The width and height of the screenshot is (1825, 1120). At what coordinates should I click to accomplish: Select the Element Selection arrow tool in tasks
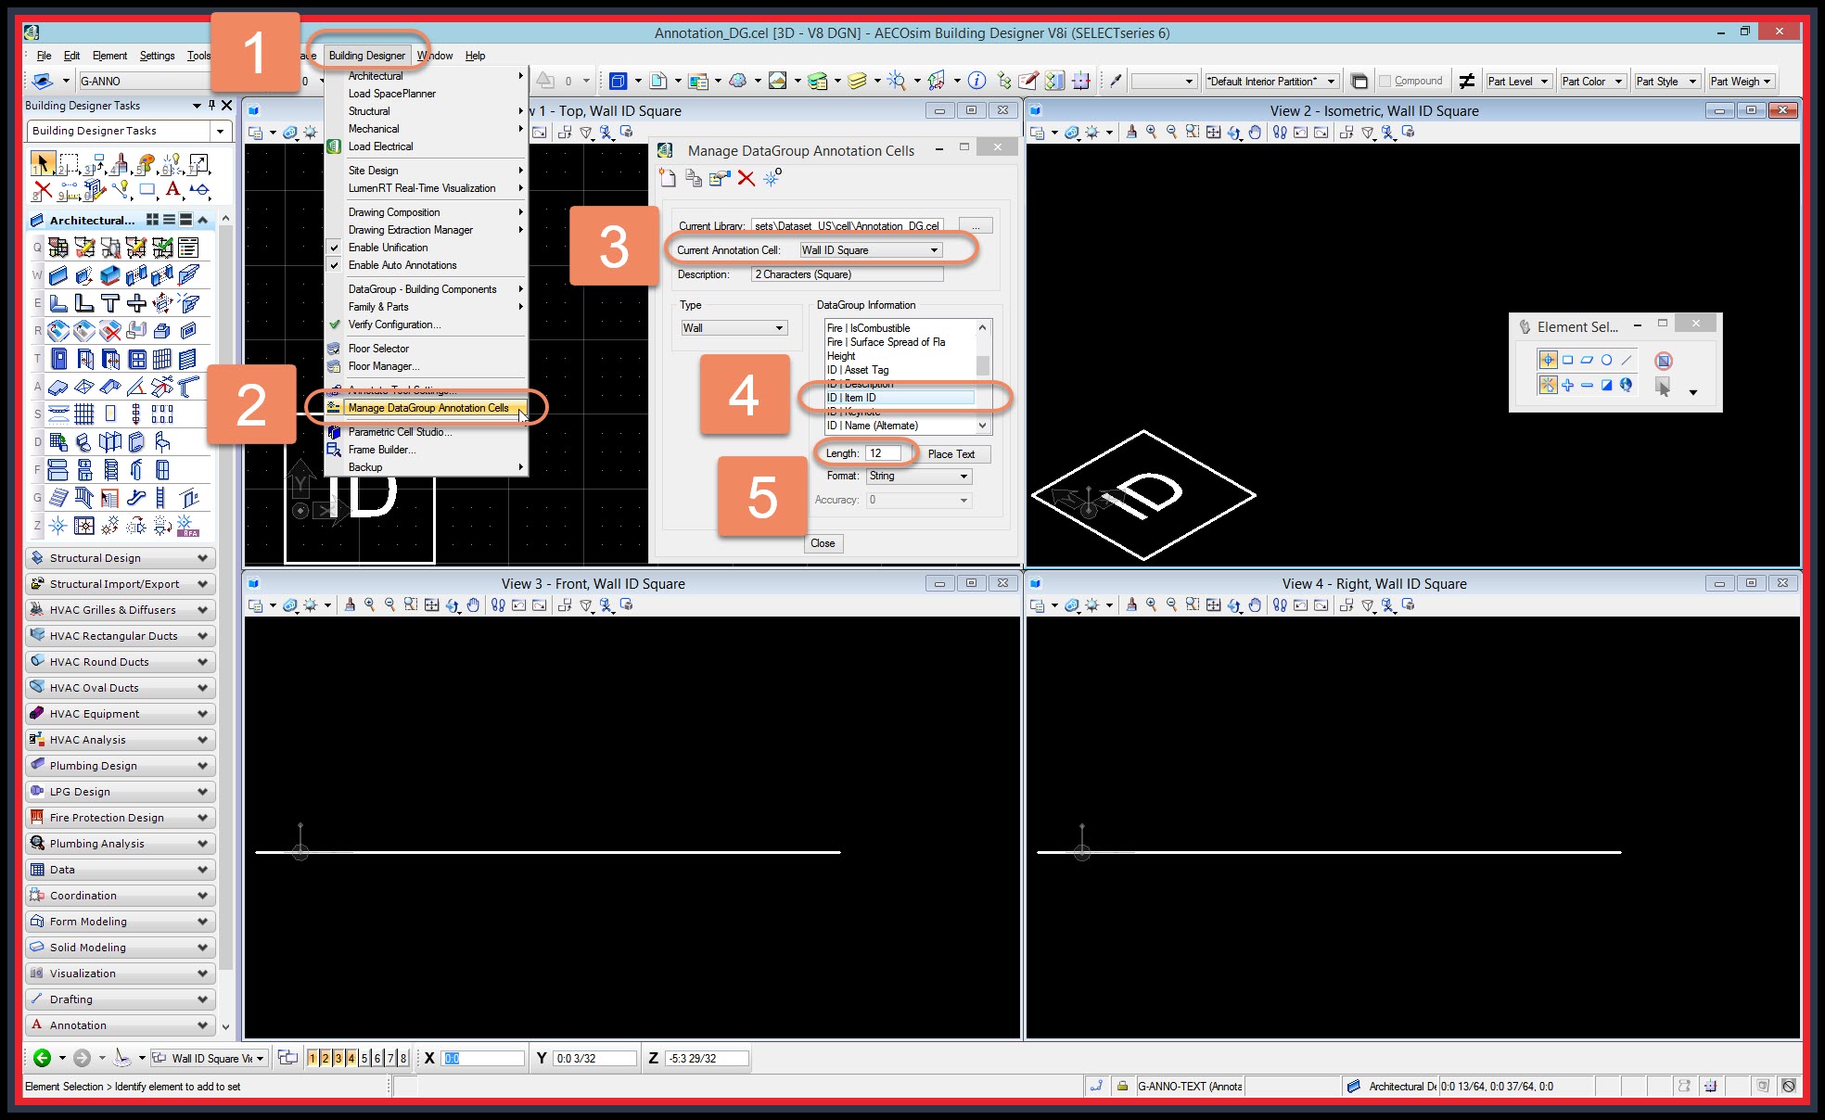pos(42,165)
